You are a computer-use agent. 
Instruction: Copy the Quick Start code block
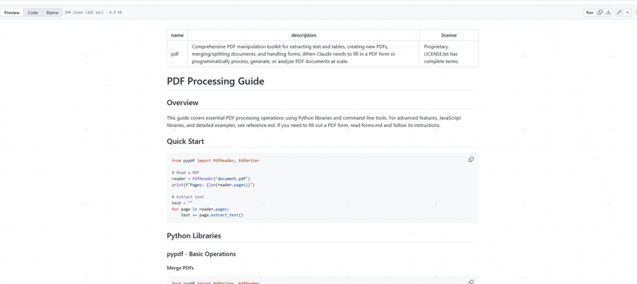(471, 160)
